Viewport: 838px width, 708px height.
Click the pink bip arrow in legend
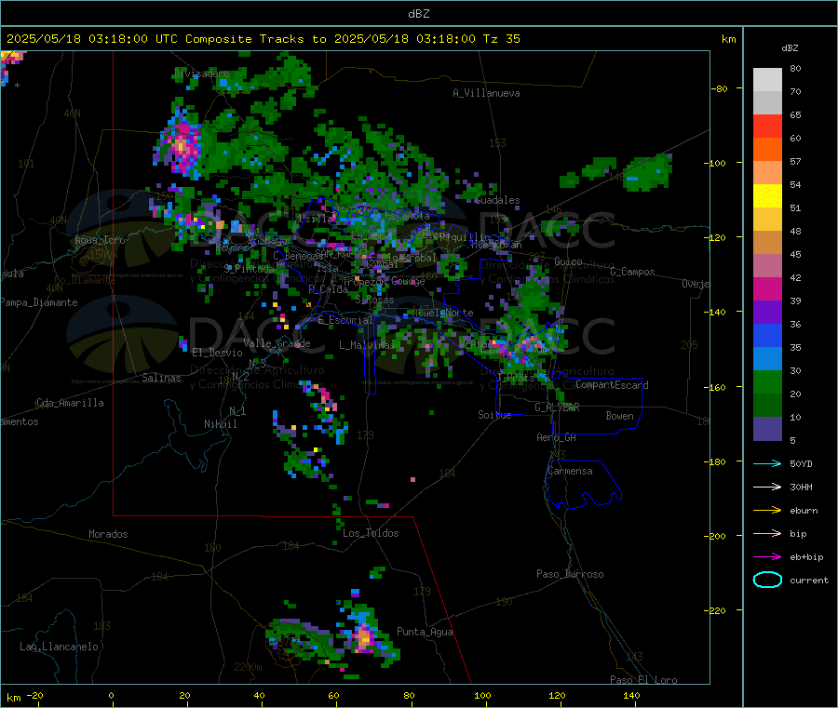767,533
